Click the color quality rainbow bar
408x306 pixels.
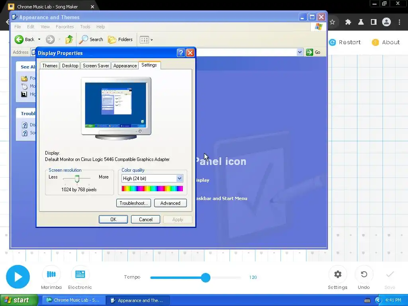(x=152, y=188)
